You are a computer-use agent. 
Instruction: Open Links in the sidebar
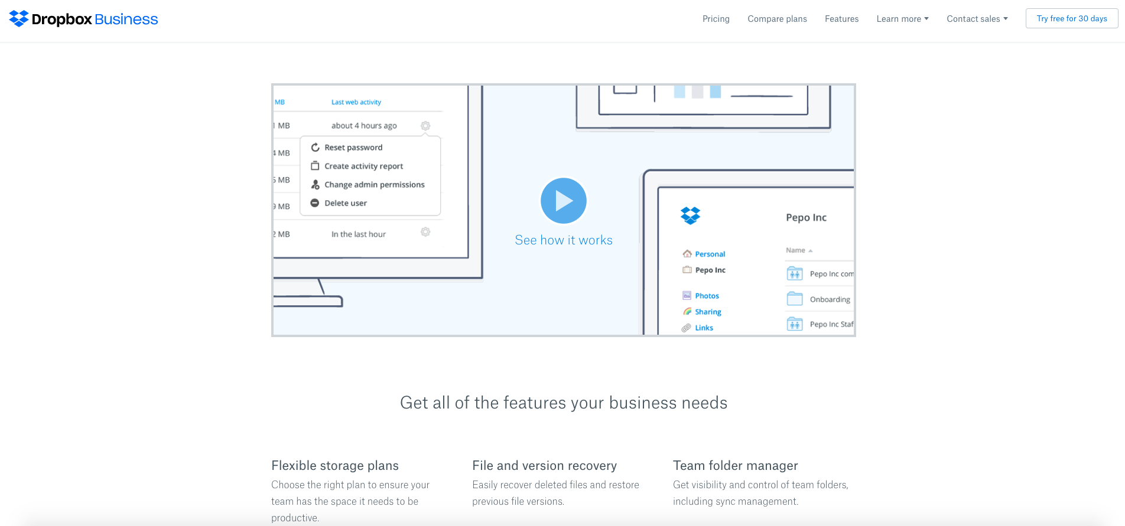(x=704, y=328)
